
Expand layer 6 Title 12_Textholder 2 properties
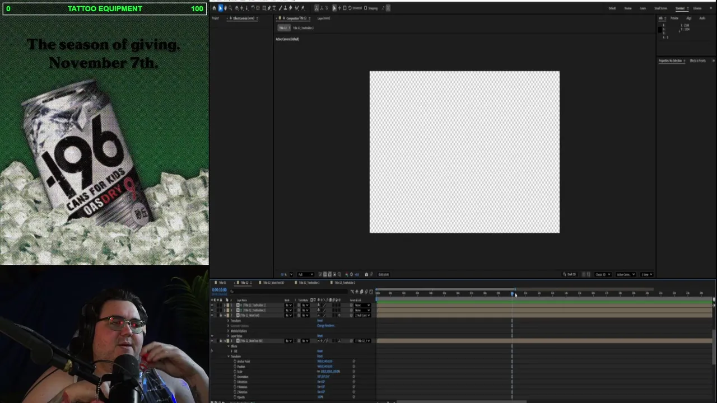pyautogui.click(x=225, y=310)
